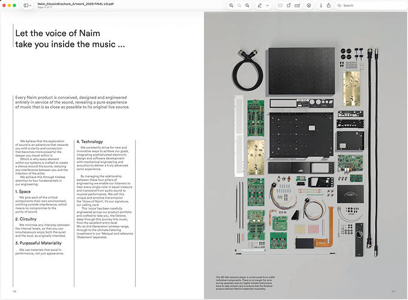Click the zoom to actual size icon
Viewport: 408px width, 300px height.
pyautogui.click(x=239, y=5)
